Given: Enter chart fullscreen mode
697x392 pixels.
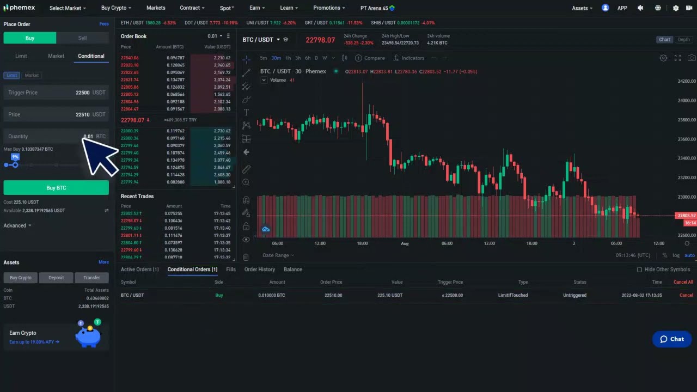Looking at the screenshot, I should (678, 58).
